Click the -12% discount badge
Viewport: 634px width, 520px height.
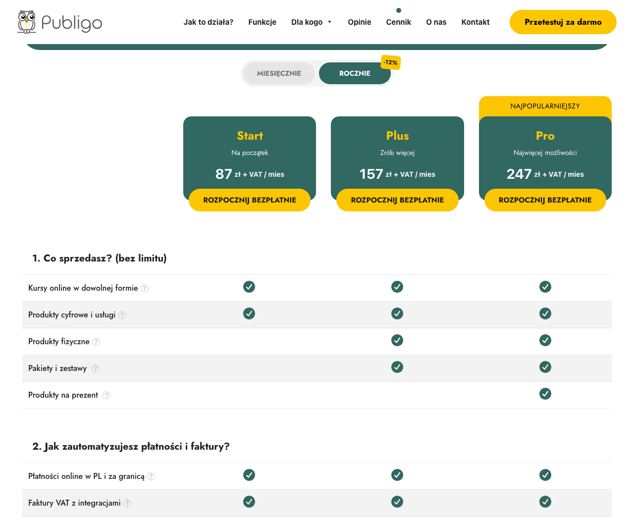coord(390,62)
